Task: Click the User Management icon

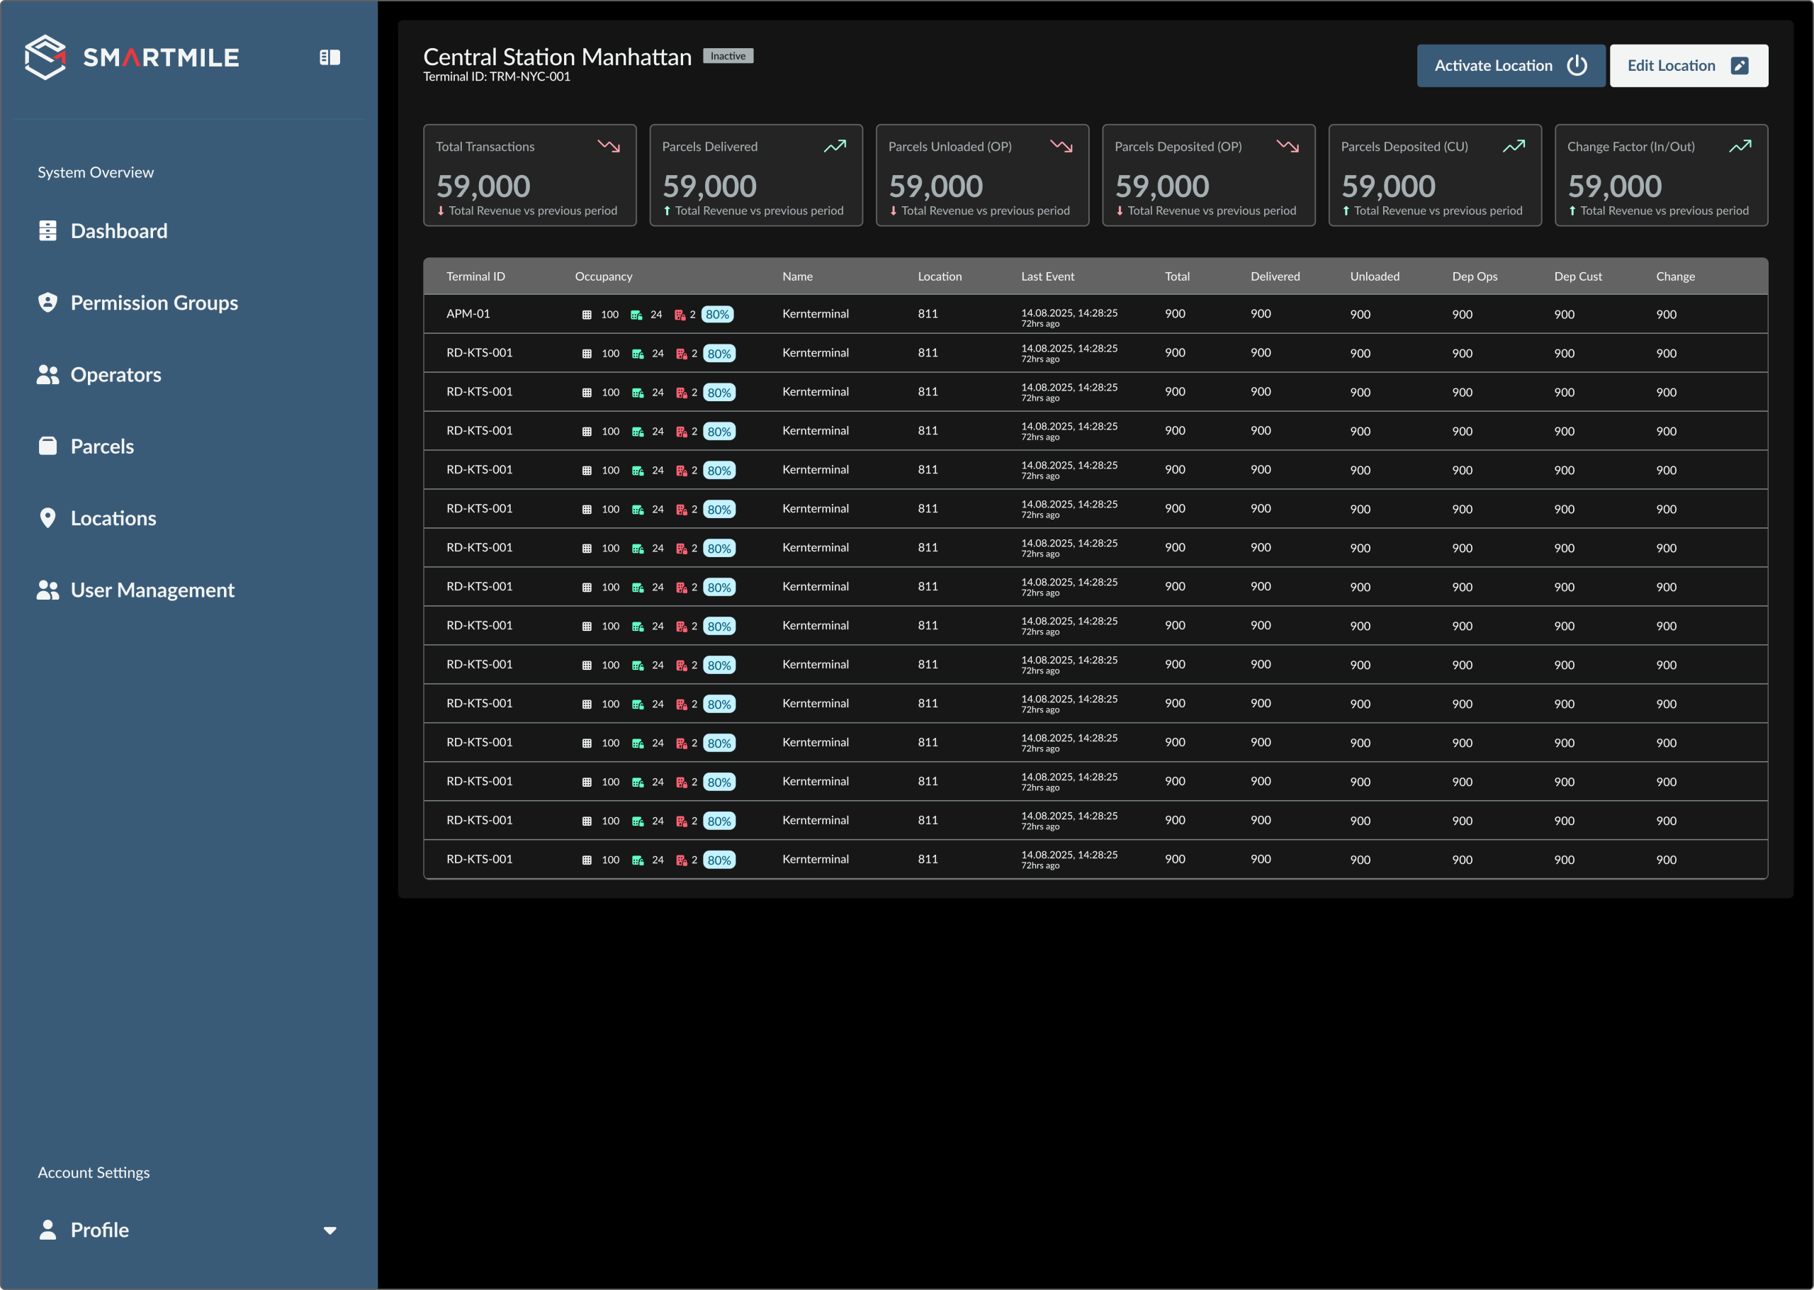Action: [x=47, y=590]
